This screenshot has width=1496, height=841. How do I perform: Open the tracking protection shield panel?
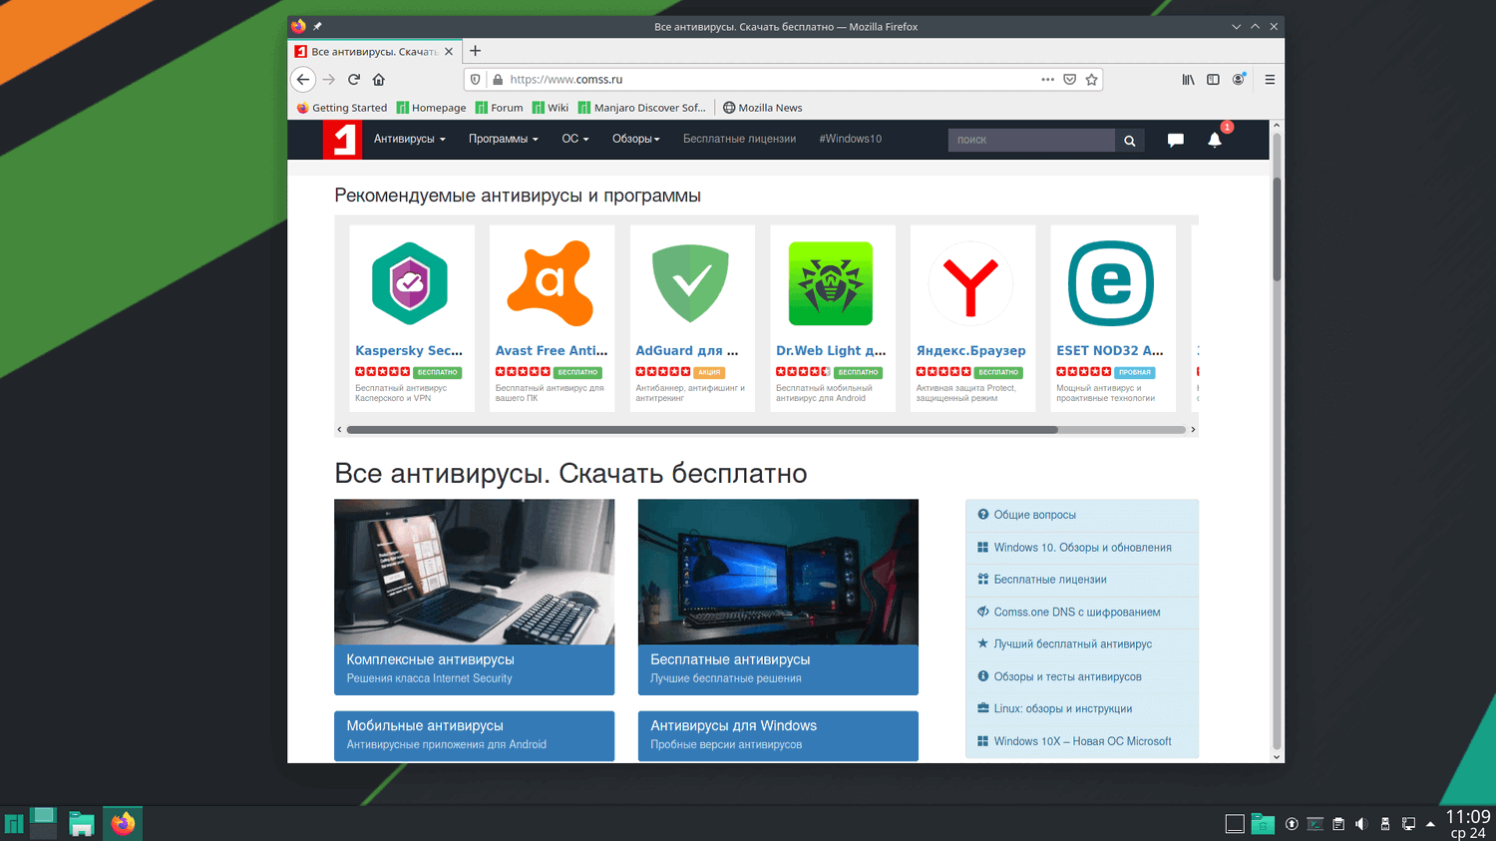click(476, 80)
